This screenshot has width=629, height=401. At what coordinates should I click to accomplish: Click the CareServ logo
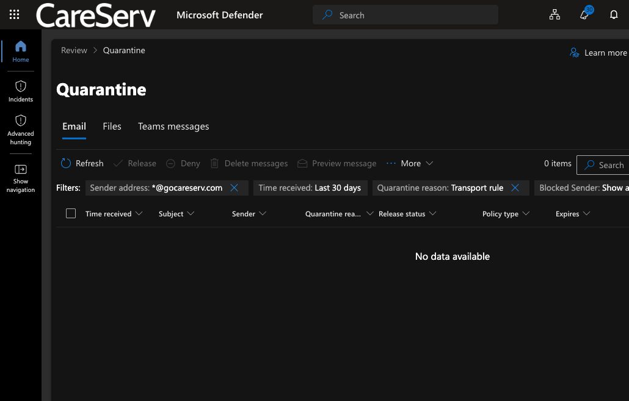95,15
